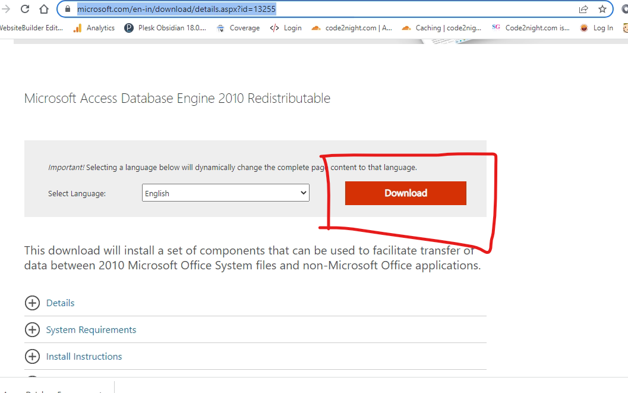Open the Plesk Obsidian bookmark

pos(165,27)
